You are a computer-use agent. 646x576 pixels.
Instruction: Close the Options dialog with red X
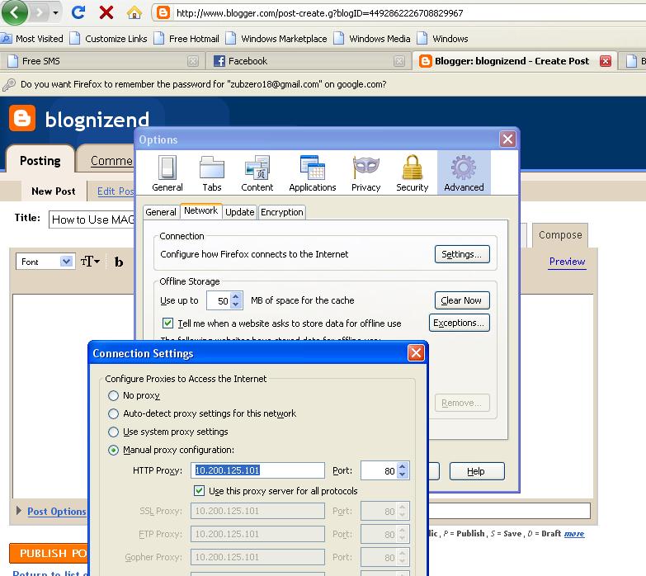click(507, 139)
